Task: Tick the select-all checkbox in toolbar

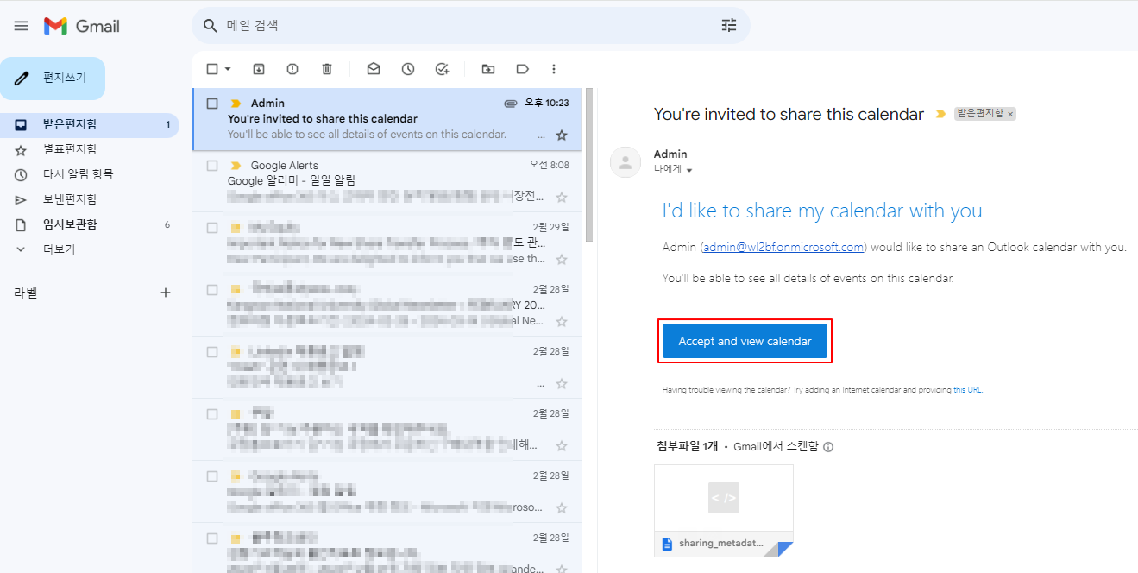Action: click(212, 69)
